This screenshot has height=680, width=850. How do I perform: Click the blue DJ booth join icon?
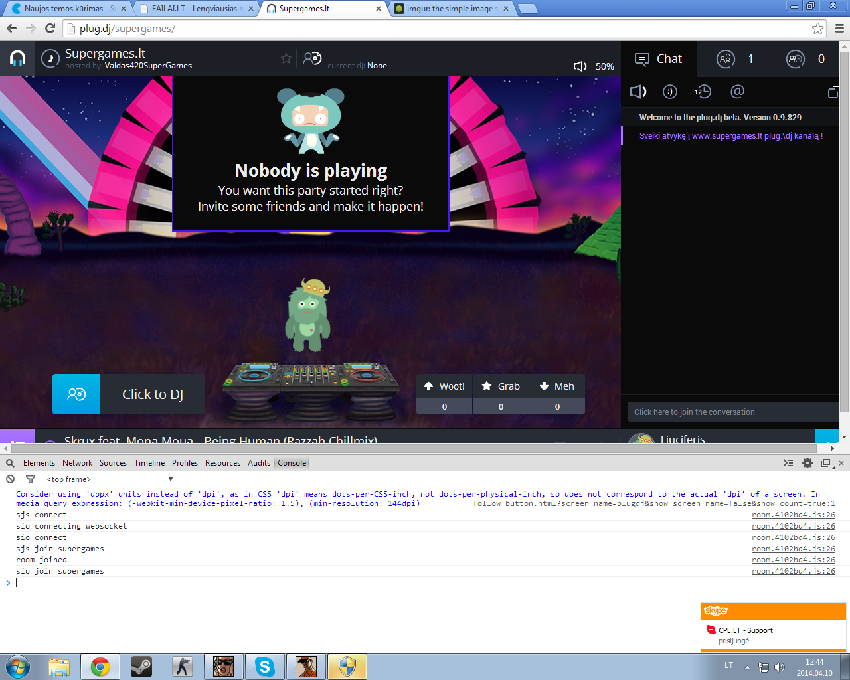click(x=76, y=394)
